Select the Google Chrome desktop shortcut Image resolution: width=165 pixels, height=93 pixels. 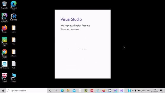(x=4, y=54)
